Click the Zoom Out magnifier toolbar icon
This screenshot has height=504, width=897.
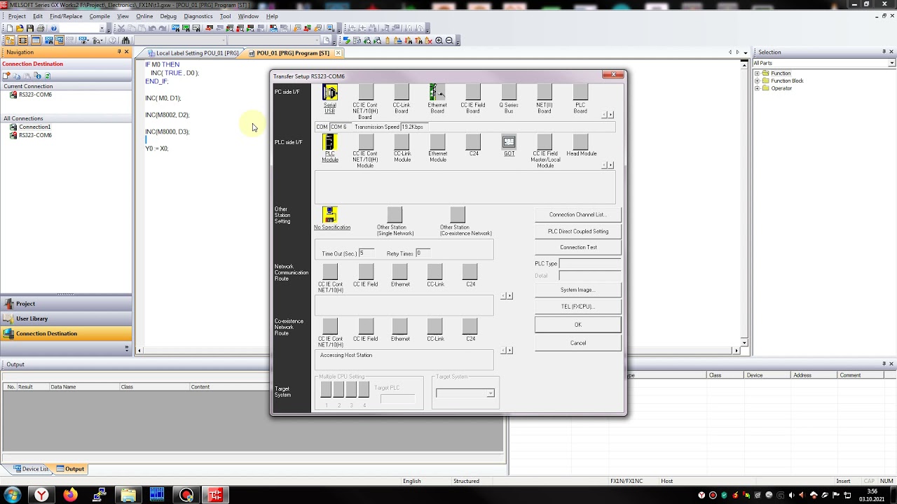[x=449, y=41]
